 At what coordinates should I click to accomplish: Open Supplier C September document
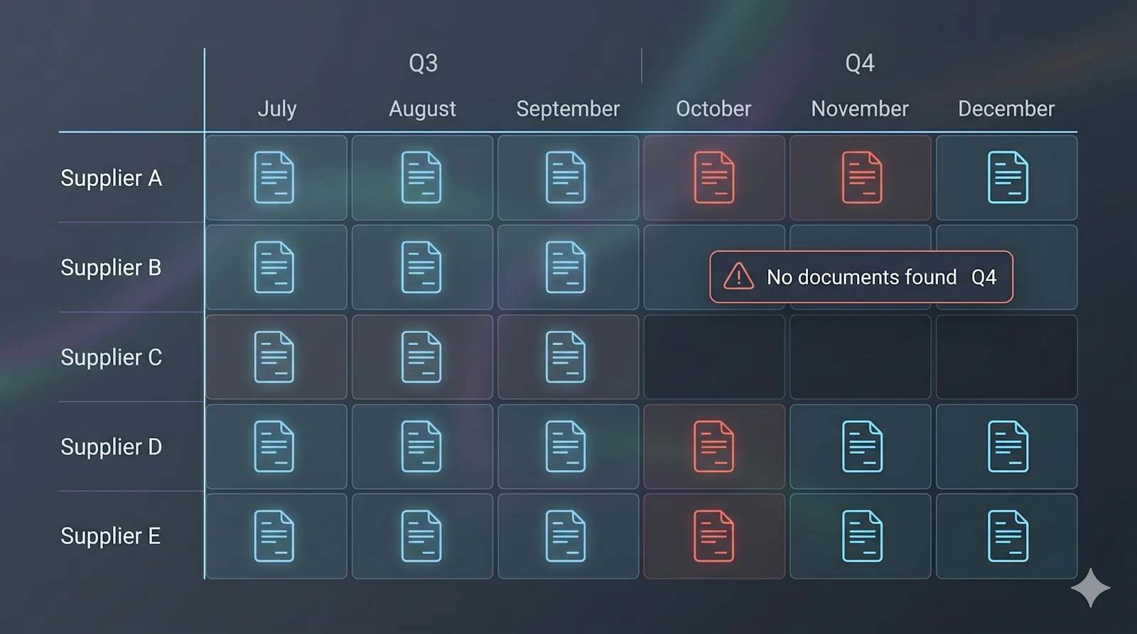566,357
